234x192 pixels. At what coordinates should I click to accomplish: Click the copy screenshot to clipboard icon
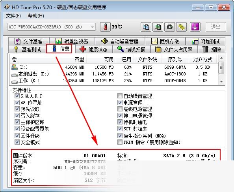(158, 27)
